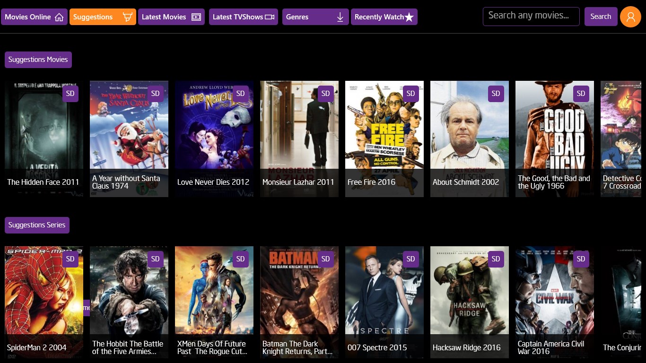646x363 pixels.
Task: Select the Suggestions tab
Action: pos(103,17)
